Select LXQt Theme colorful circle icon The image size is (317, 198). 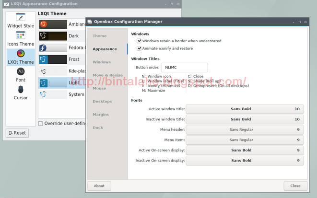(x=21, y=53)
